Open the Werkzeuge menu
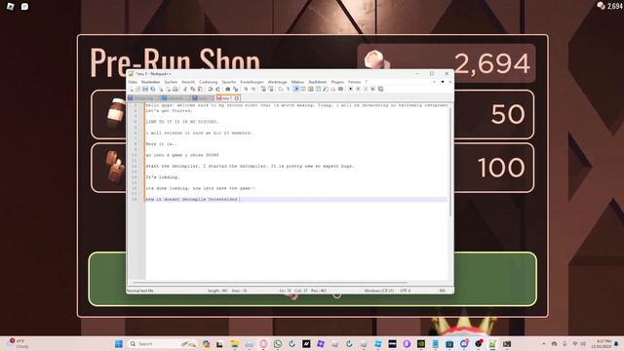This screenshot has height=351, width=624. pos(277,82)
